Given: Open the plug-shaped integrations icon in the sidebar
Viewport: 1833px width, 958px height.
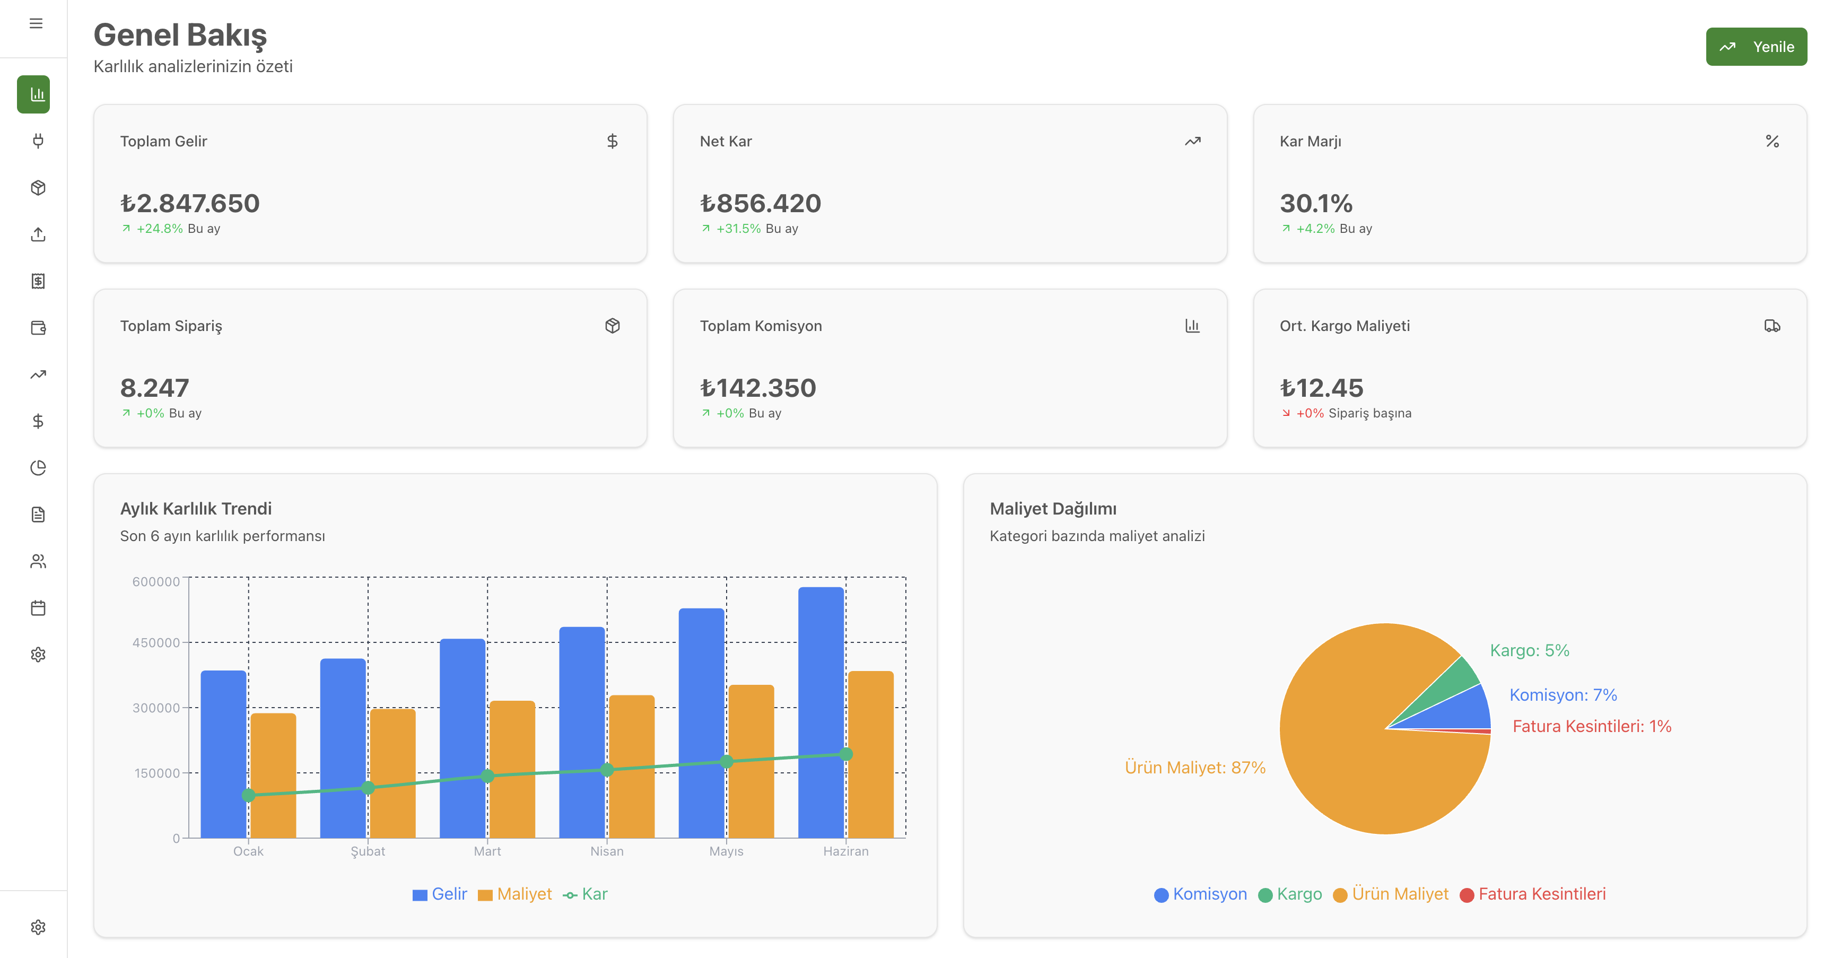Looking at the screenshot, I should pyautogui.click(x=37, y=141).
